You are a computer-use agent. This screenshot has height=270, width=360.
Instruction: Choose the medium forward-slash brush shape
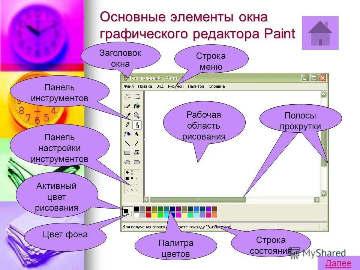132,184
